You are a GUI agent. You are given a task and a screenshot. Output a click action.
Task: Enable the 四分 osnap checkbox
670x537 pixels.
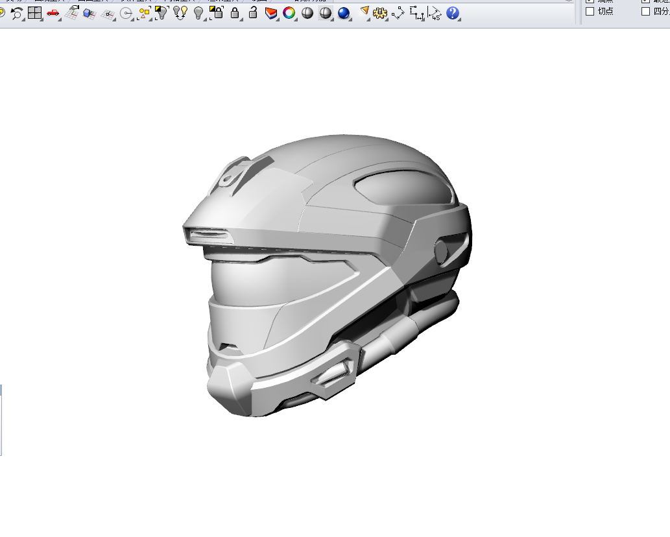[645, 12]
